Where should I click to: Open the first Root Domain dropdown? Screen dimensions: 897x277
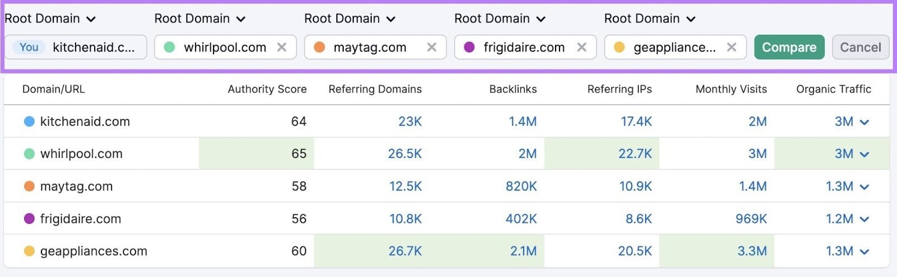point(50,18)
